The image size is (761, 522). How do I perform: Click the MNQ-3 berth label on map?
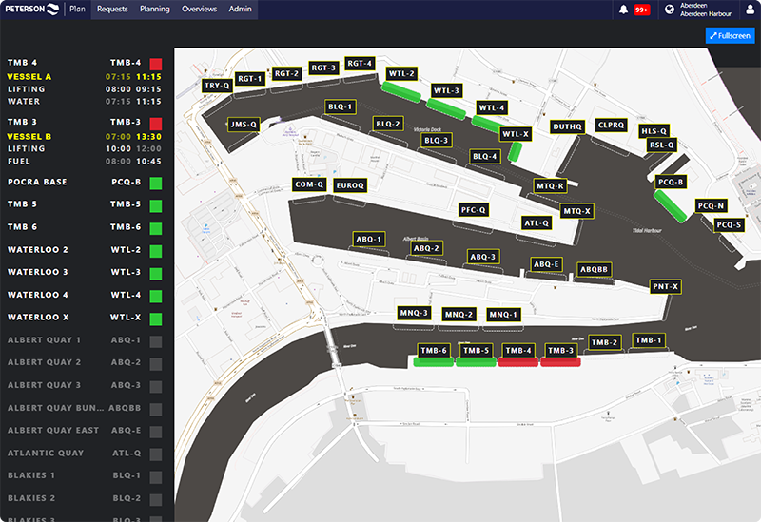point(414,313)
